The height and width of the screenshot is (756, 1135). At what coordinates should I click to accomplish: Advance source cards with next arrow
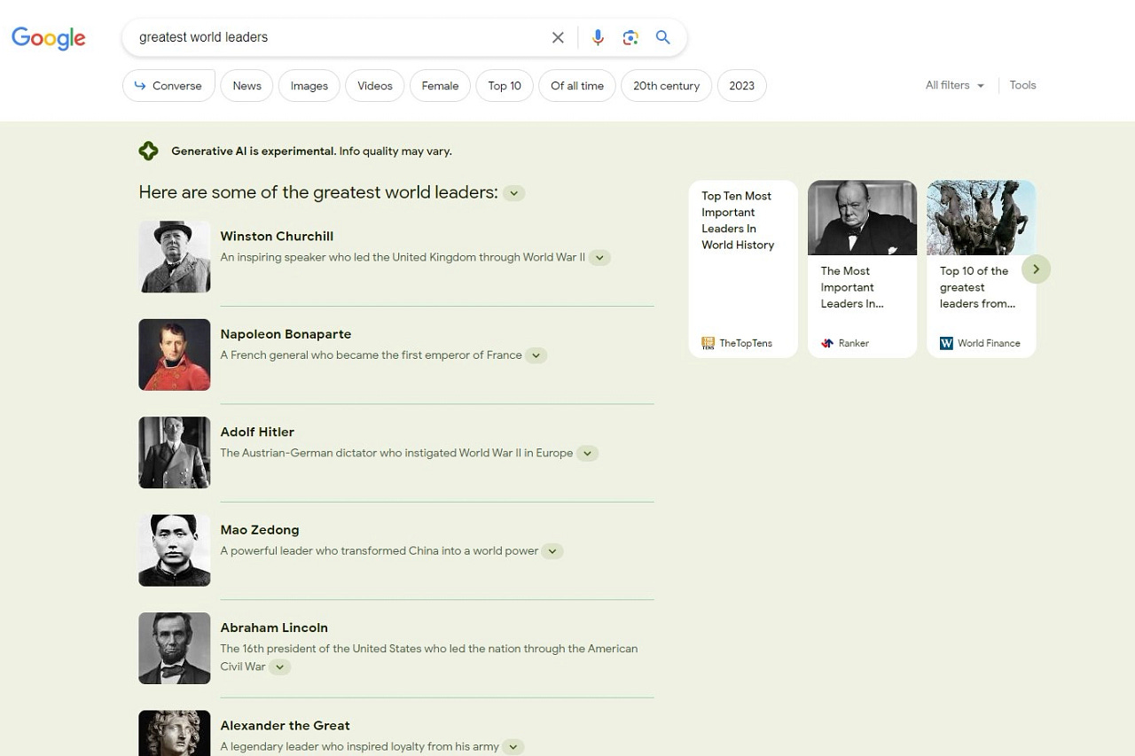tap(1036, 269)
